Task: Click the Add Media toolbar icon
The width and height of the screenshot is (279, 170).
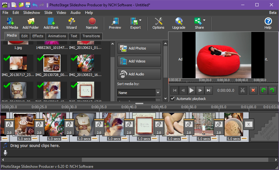Action: coord(10,23)
